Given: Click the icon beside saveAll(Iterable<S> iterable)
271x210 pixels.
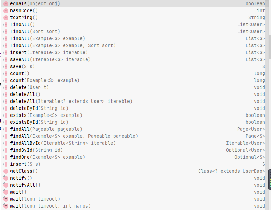Looking at the screenshot, I should click(6, 59).
